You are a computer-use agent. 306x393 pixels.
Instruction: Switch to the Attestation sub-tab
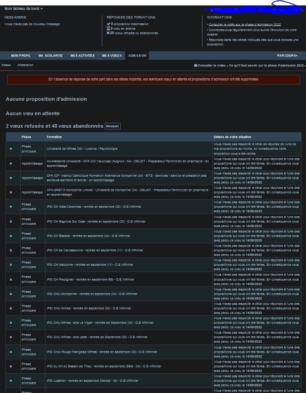point(25,65)
